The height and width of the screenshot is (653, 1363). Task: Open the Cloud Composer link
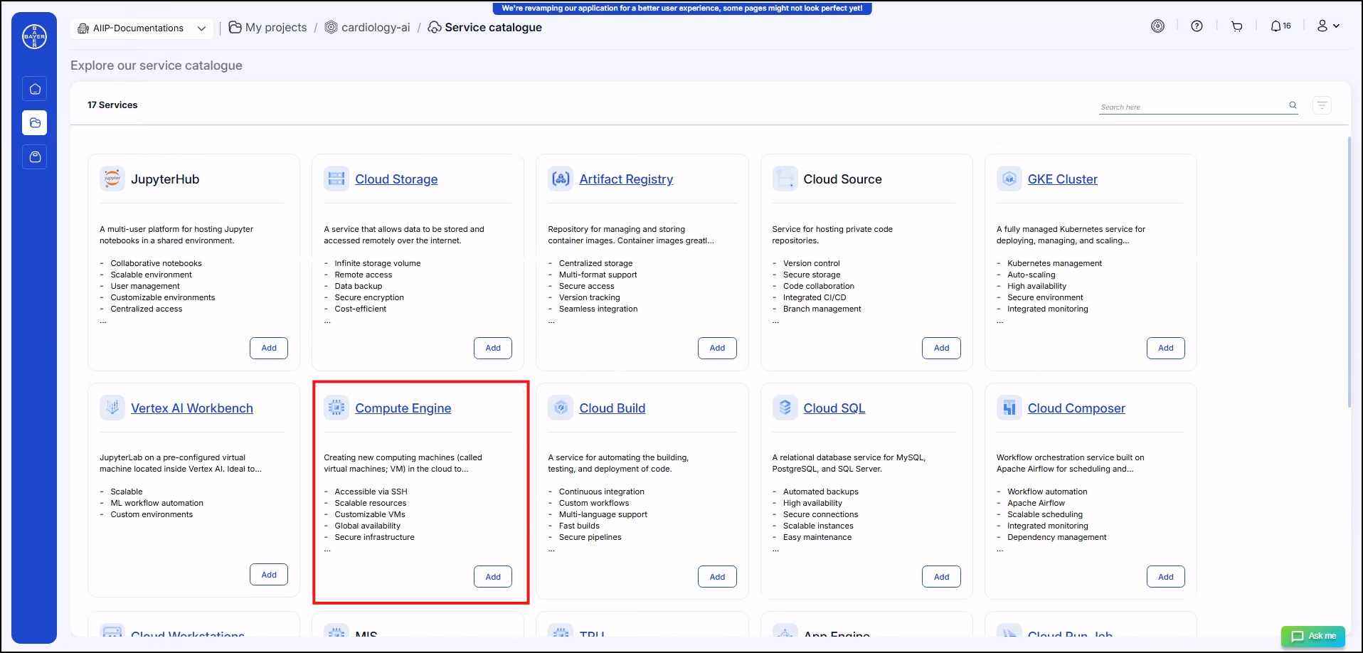1076,408
